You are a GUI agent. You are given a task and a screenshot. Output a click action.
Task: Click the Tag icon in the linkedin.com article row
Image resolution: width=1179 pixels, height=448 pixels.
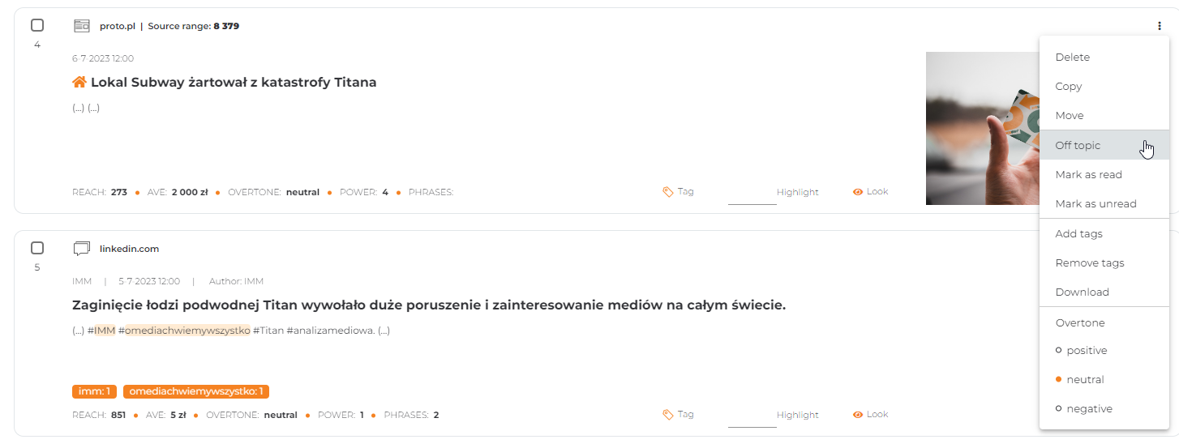click(x=668, y=414)
